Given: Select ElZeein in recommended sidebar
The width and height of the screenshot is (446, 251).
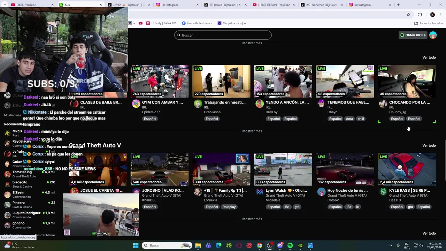Looking at the screenshot, I should (x=30, y=195).
